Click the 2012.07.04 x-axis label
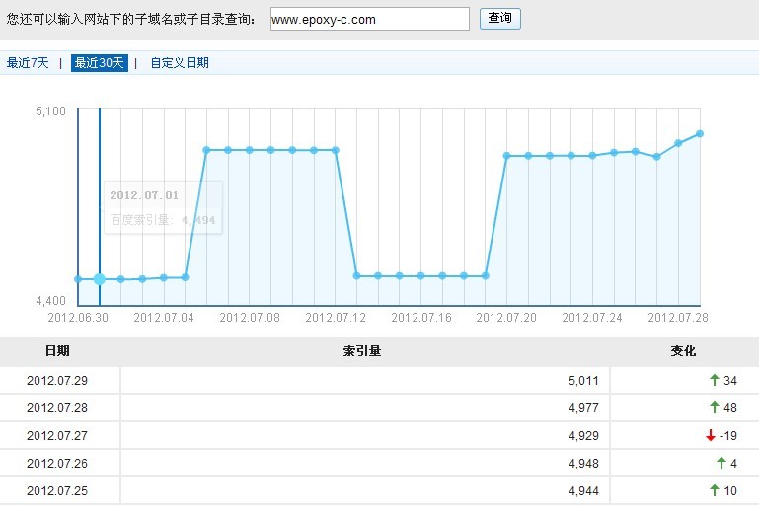 coord(164,318)
